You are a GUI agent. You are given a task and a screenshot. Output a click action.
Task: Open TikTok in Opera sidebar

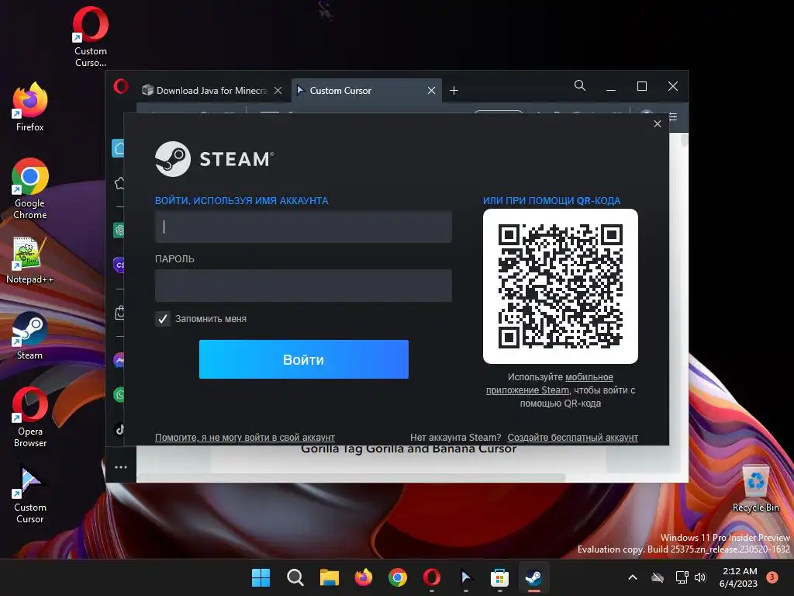(119, 429)
